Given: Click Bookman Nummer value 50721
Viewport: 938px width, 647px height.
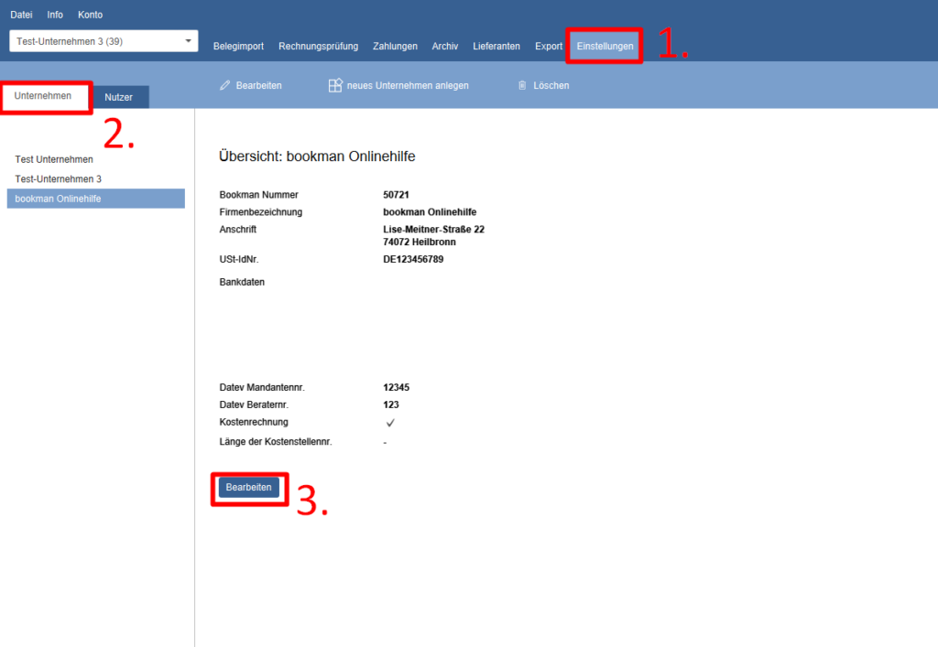Looking at the screenshot, I should click(396, 195).
